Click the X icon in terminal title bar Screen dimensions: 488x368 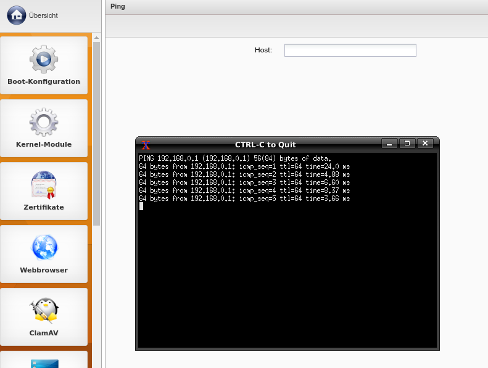coord(146,144)
